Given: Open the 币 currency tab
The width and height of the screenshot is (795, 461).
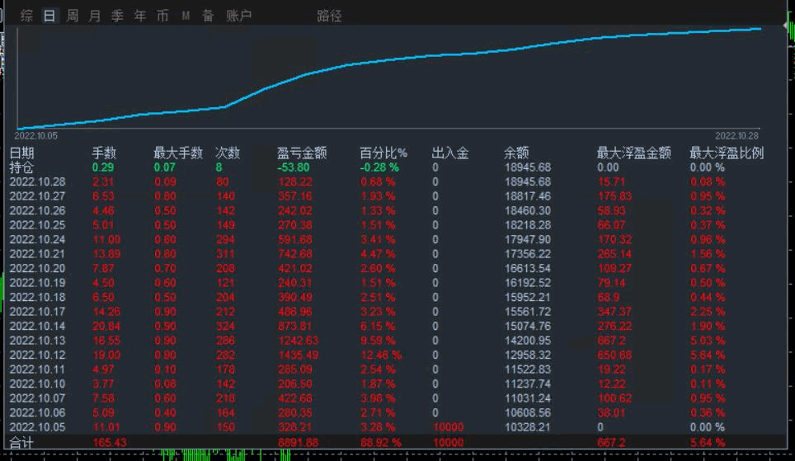Looking at the screenshot, I should (x=162, y=16).
